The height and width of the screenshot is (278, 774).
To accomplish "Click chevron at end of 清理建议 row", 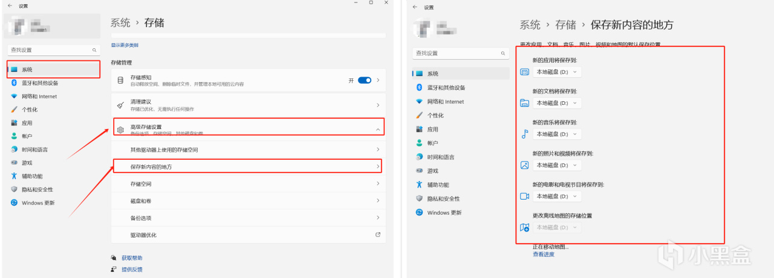I will point(379,105).
